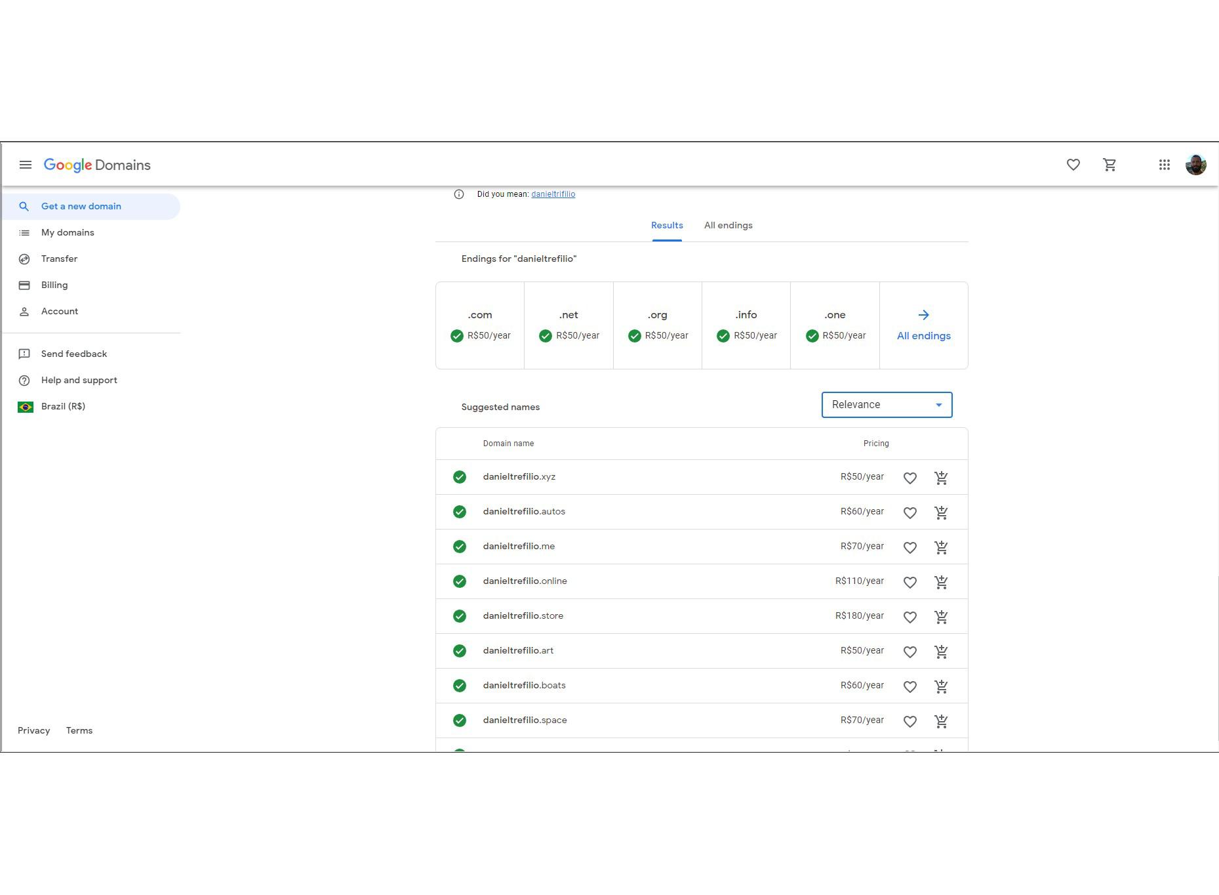
Task: Favorite danieltrefilio.me with heart
Action: click(x=910, y=548)
